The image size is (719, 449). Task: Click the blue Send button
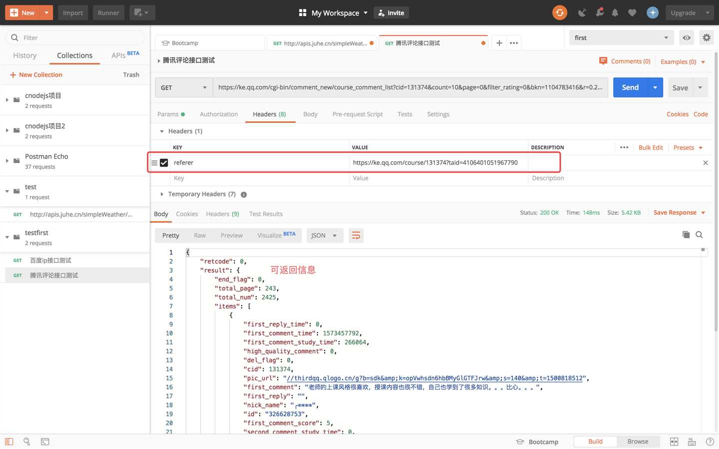coord(630,87)
